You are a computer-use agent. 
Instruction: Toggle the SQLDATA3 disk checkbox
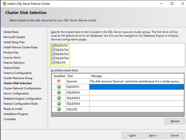tap(53, 54)
